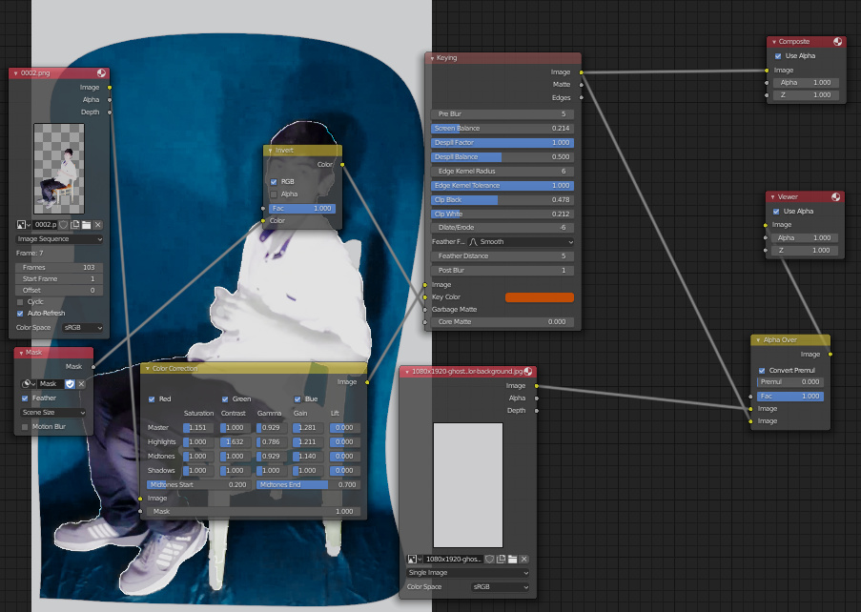Toggle Use Alpha in Composite node

pos(778,56)
